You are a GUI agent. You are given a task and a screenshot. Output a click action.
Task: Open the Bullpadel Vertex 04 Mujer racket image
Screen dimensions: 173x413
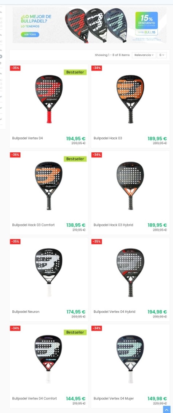(x=130, y=359)
